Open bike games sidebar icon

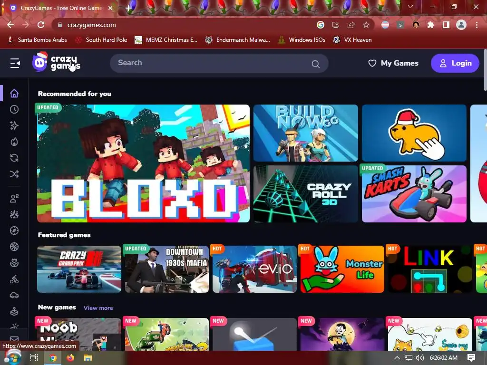pyautogui.click(x=14, y=279)
